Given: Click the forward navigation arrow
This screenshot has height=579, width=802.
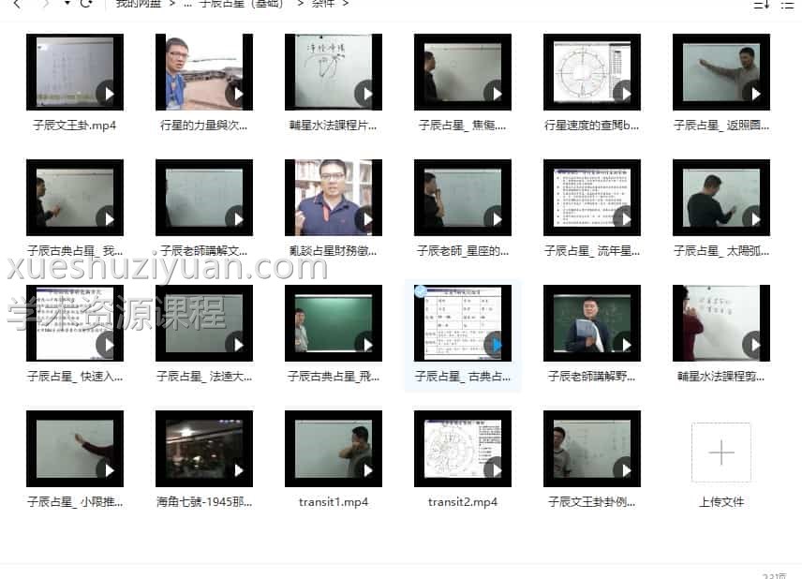Looking at the screenshot, I should (43, 4).
